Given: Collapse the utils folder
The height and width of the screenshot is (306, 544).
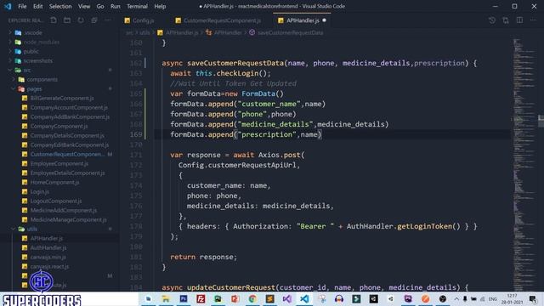Looking at the screenshot, I should (32, 229).
